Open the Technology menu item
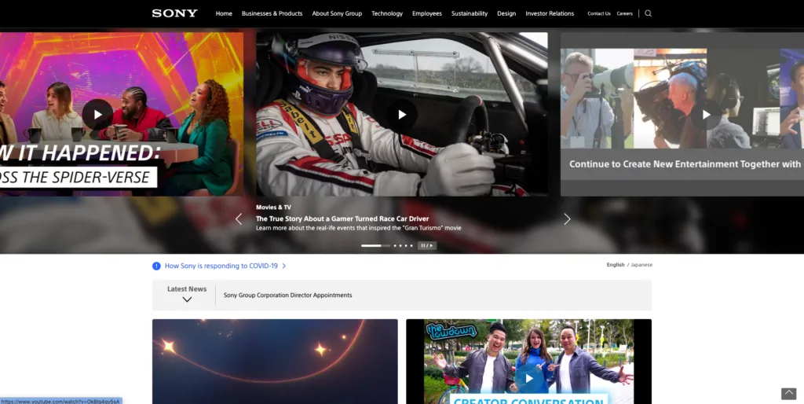The height and width of the screenshot is (404, 804). tap(387, 13)
